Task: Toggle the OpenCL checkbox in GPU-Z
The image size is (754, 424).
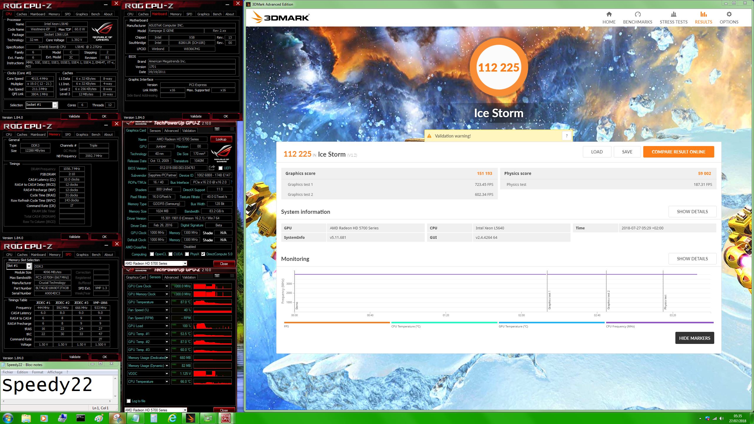Action: click(152, 254)
